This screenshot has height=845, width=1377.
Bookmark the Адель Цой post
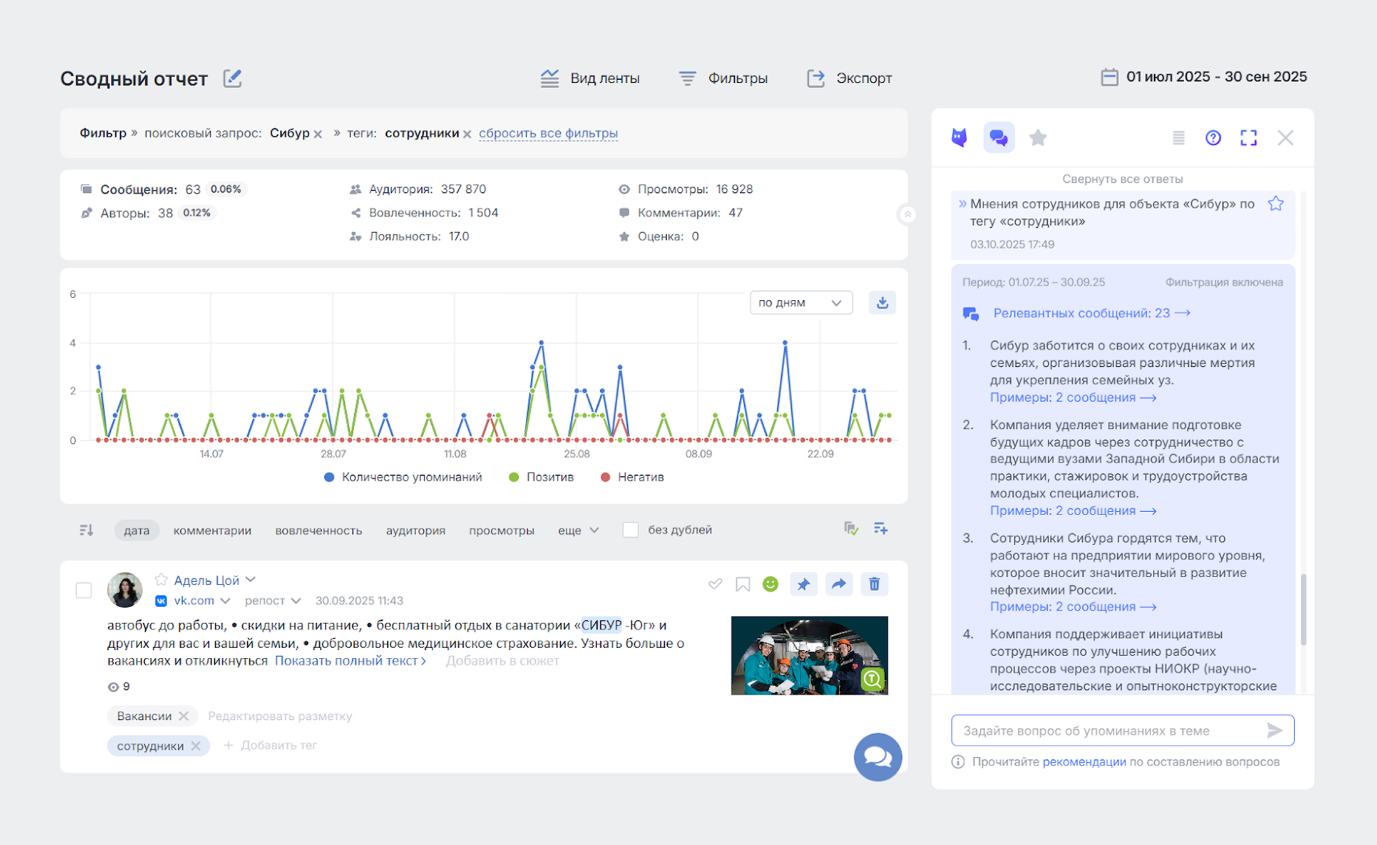pyautogui.click(x=742, y=584)
